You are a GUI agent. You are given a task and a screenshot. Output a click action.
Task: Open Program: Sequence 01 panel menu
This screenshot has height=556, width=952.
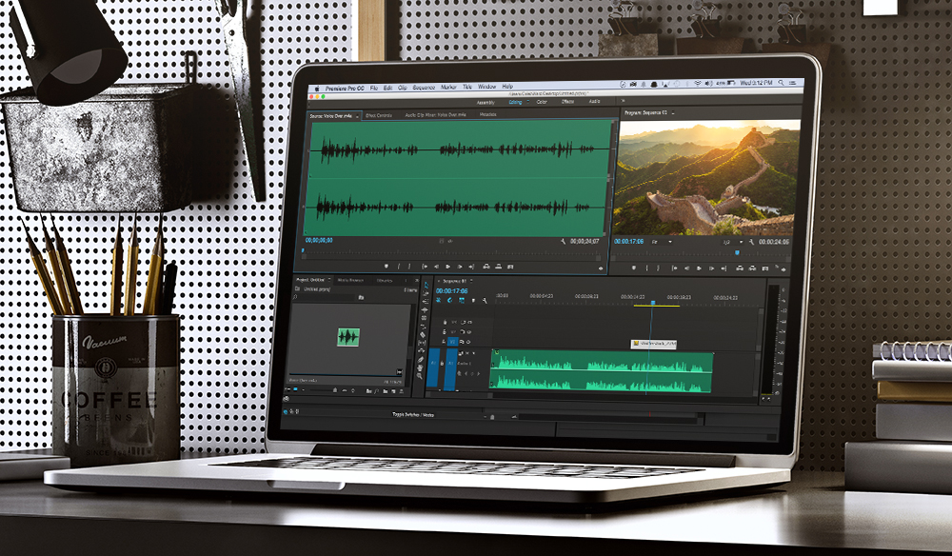click(x=673, y=113)
